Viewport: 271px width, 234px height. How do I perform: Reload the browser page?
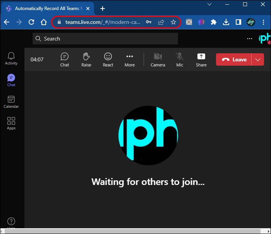(31, 22)
